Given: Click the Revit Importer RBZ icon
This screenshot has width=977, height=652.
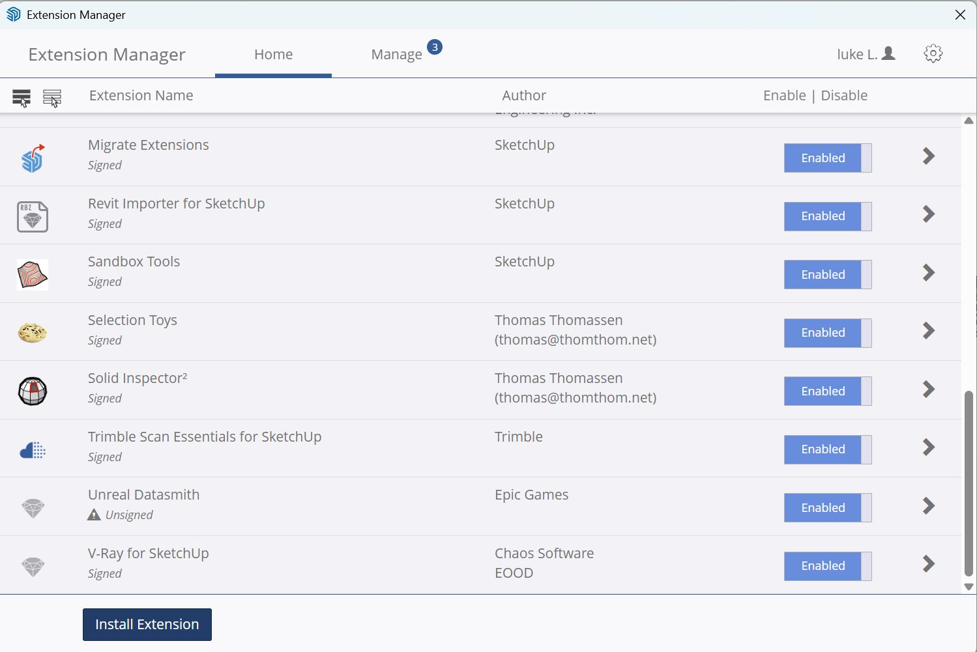Looking at the screenshot, I should (32, 216).
